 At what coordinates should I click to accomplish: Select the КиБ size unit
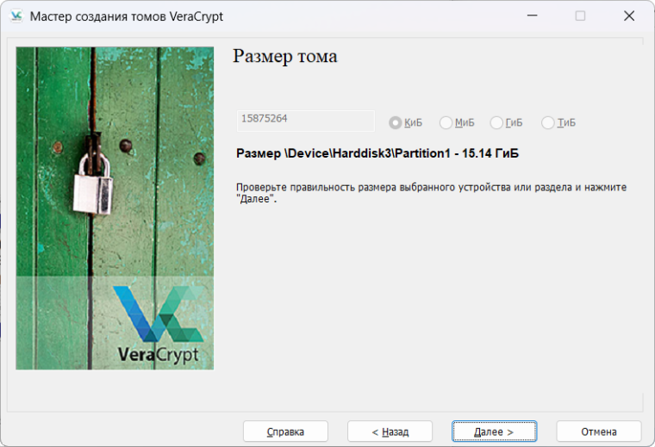click(396, 123)
